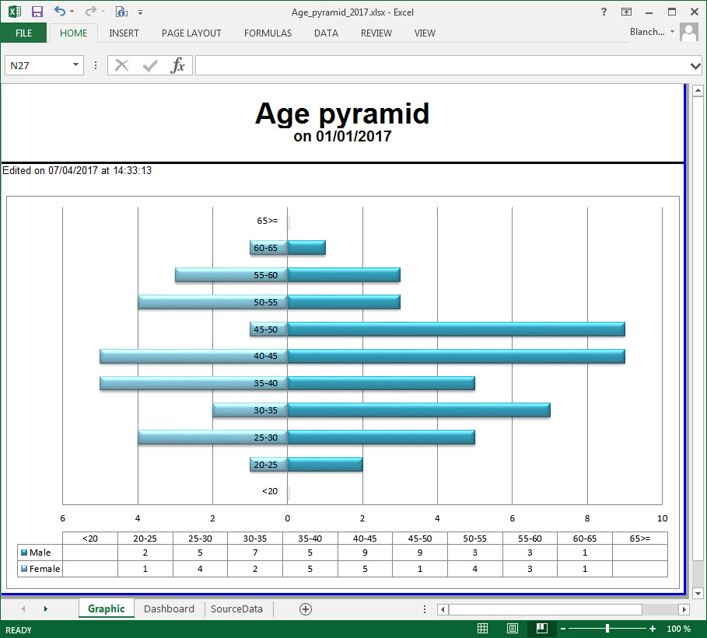707x638 pixels.
Task: Open the FILE backstage menu
Action: pyautogui.click(x=23, y=33)
